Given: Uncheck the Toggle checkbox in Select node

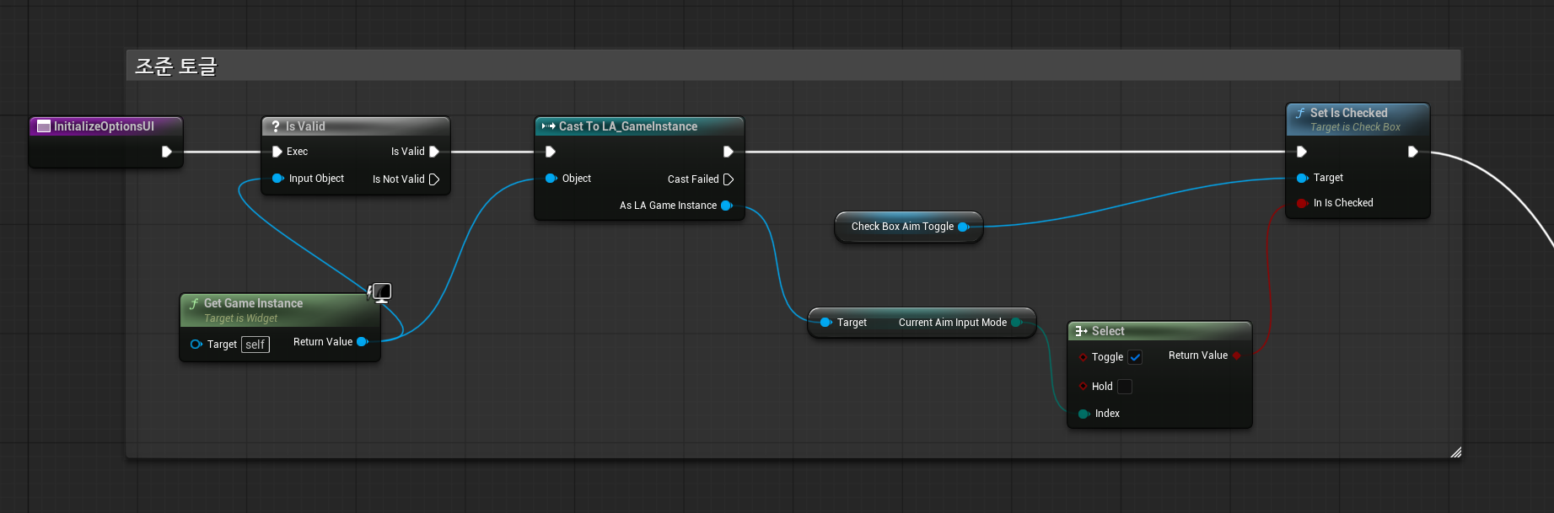Looking at the screenshot, I should [1135, 357].
